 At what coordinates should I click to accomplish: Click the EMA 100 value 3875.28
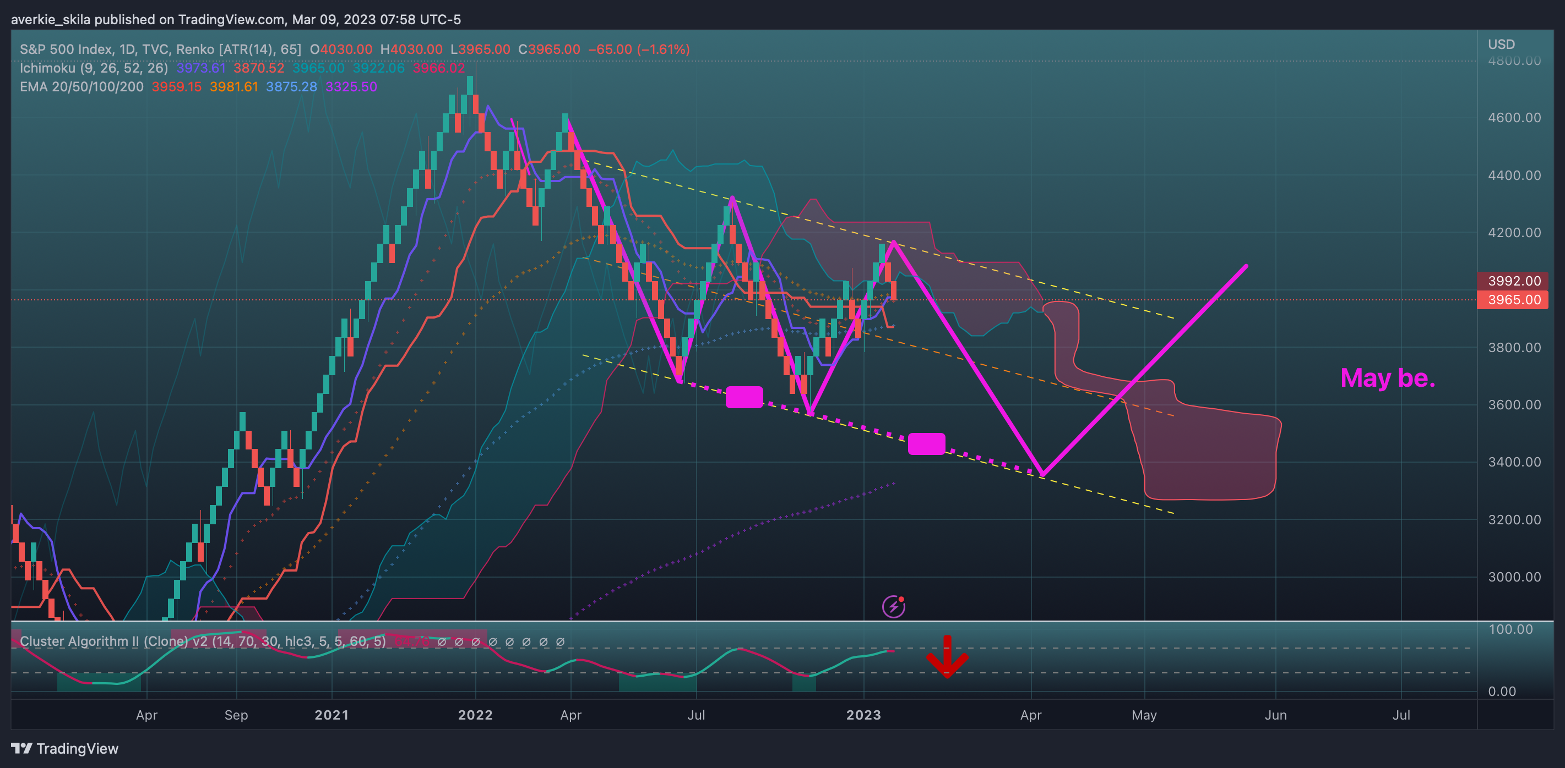[x=292, y=87]
